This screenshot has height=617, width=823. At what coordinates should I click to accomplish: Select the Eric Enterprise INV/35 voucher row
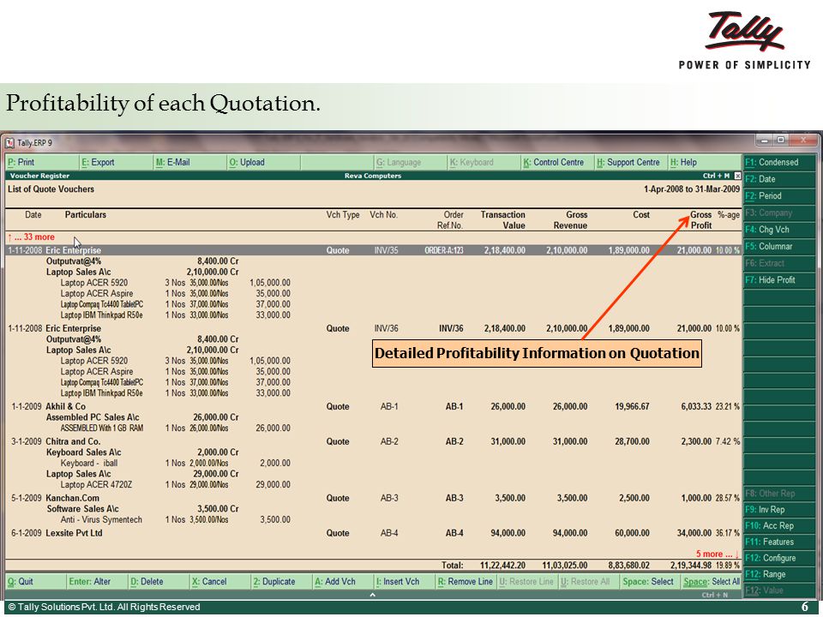coord(373,250)
